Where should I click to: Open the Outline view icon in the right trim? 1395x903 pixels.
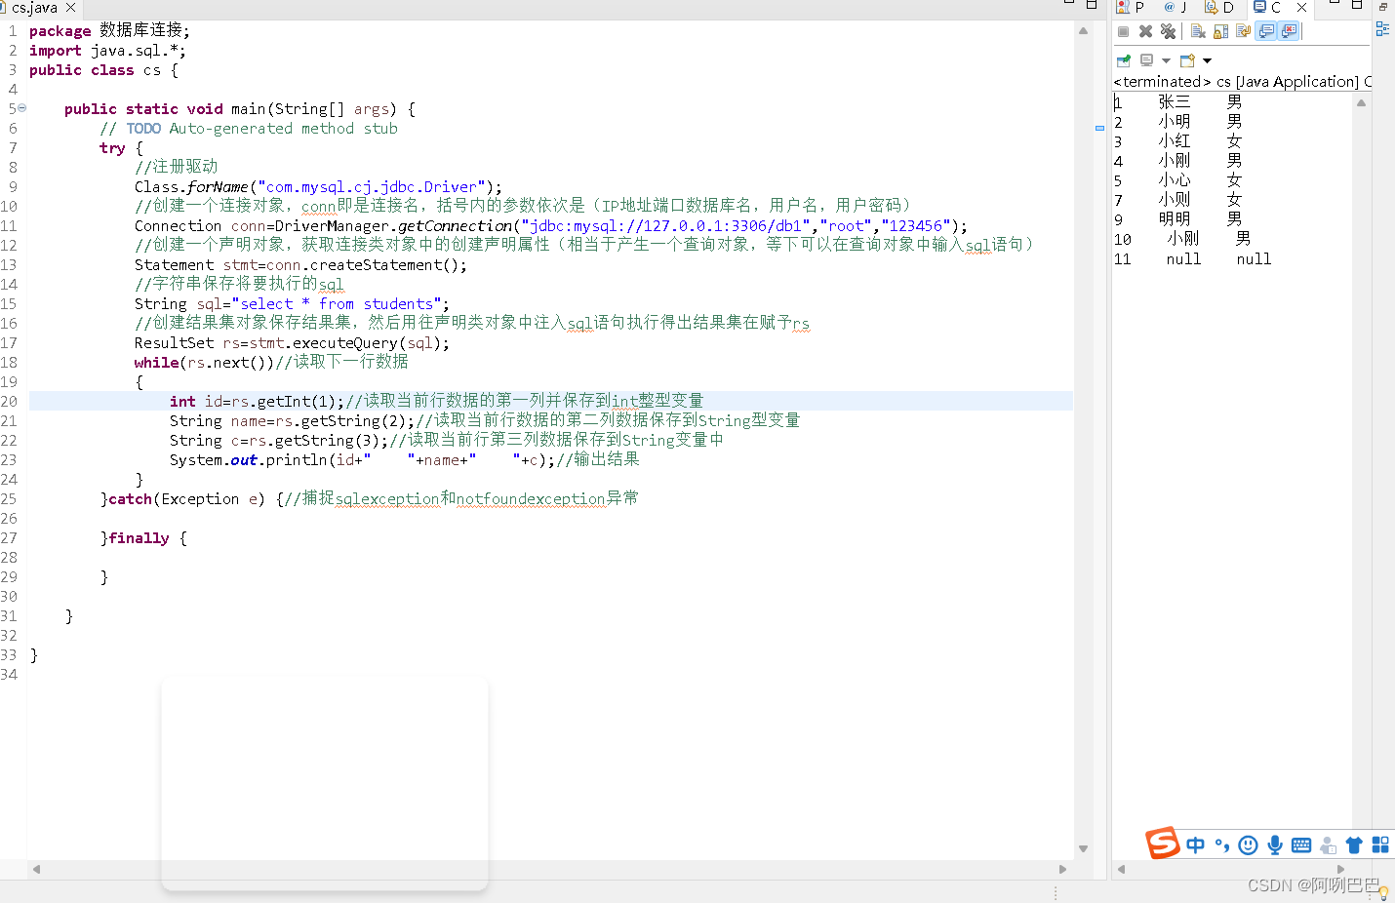click(x=1382, y=29)
